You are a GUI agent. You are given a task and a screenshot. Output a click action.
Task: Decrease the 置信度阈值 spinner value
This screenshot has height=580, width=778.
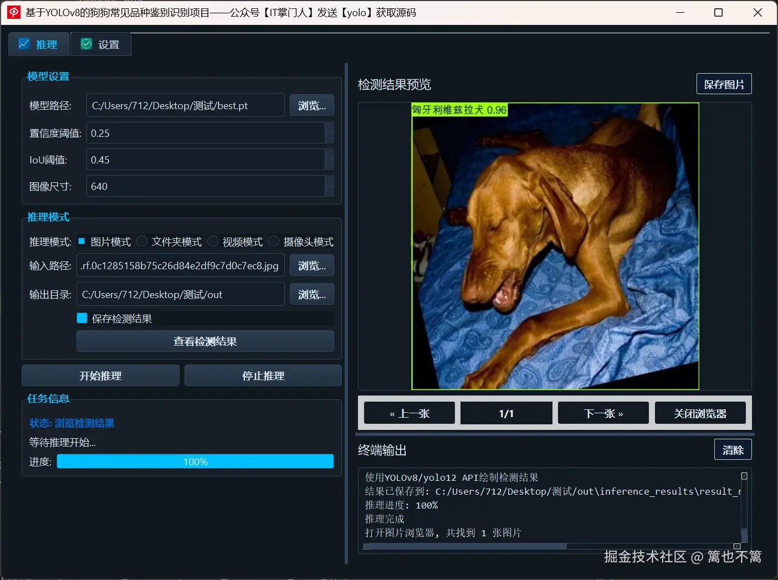[x=330, y=138]
